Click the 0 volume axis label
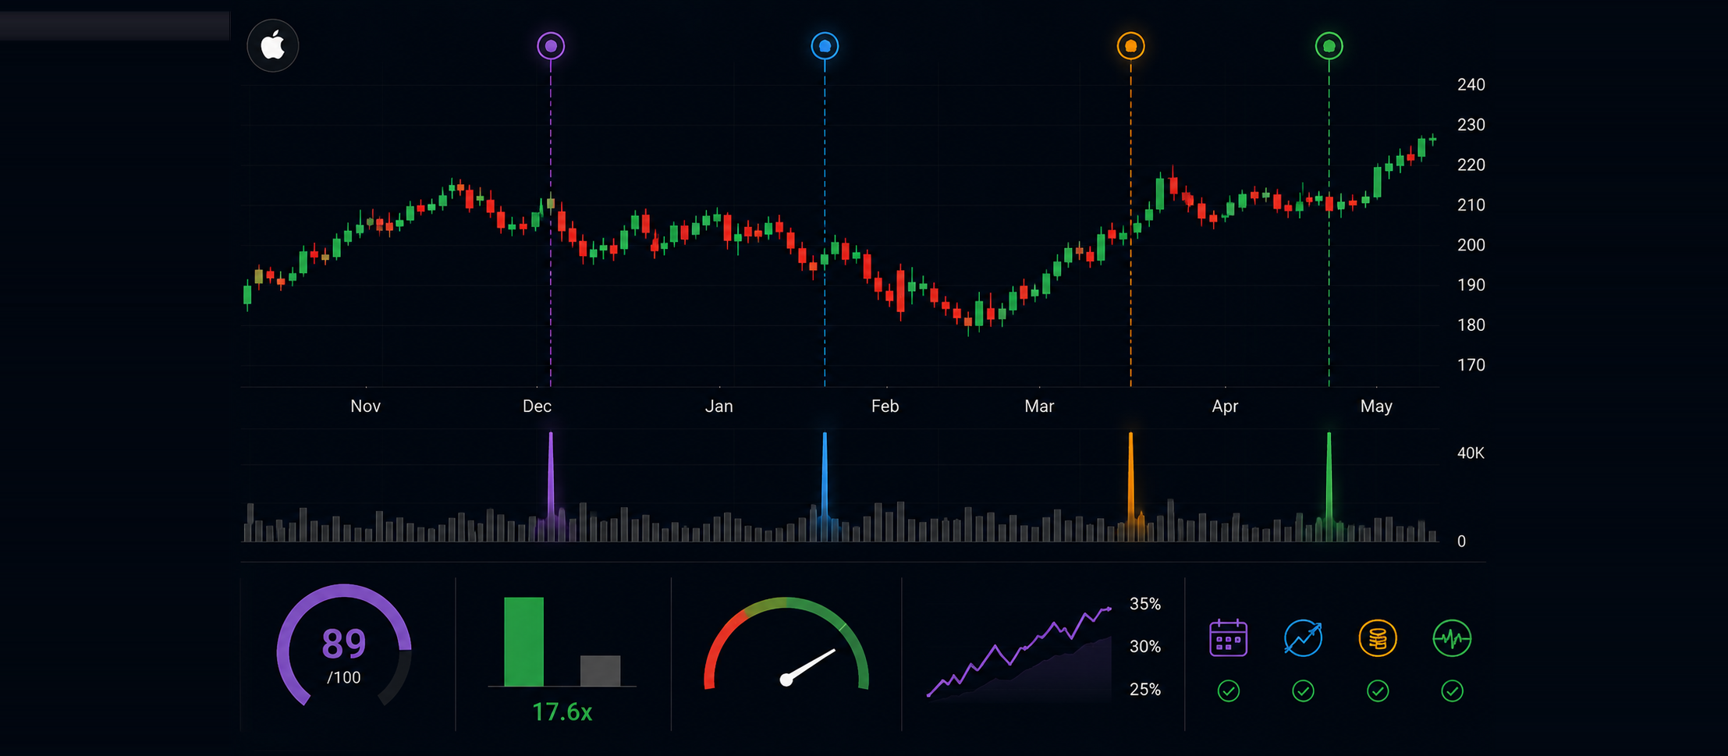 [1461, 541]
